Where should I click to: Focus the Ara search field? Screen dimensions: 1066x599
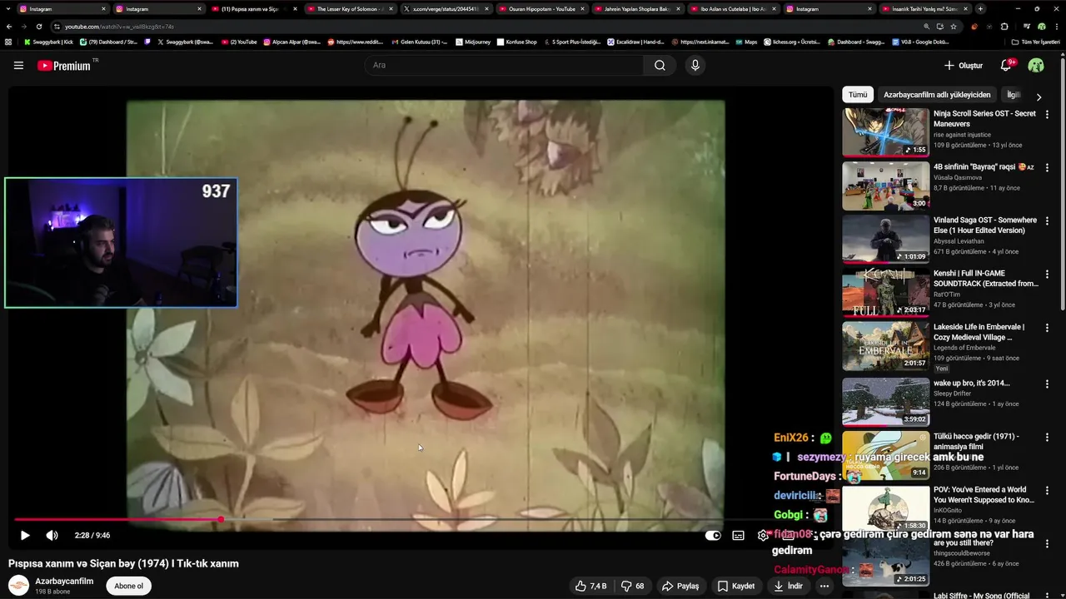(504, 65)
